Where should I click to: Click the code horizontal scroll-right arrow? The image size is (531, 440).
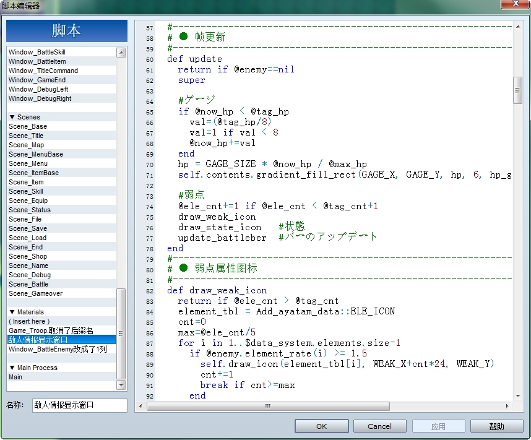pyautogui.click(x=507, y=406)
